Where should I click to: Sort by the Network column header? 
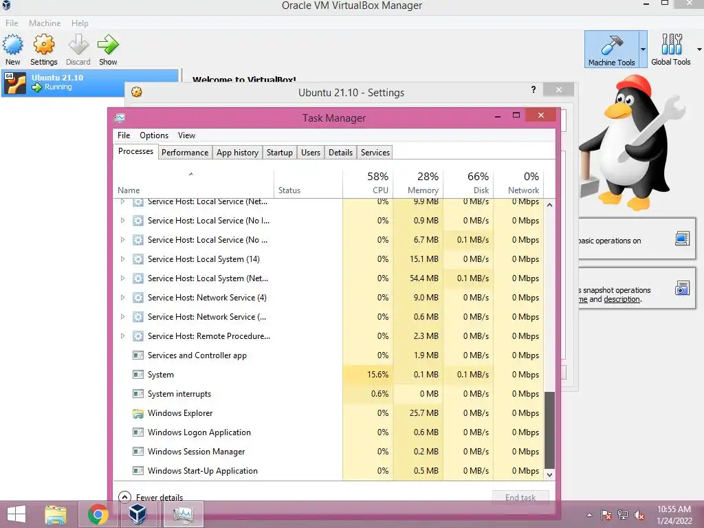[518, 184]
